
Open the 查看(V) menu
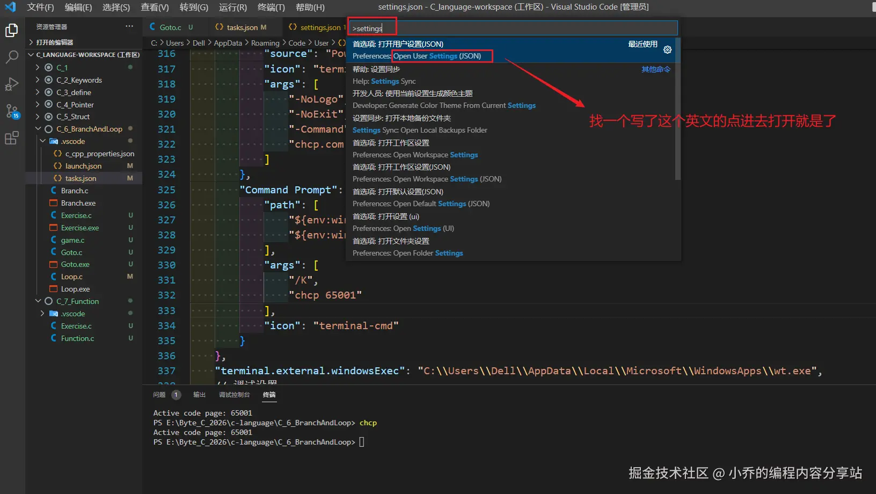point(155,7)
